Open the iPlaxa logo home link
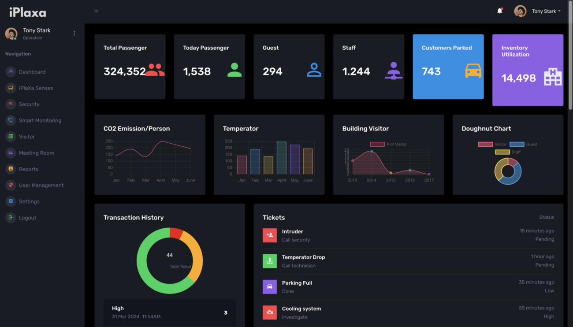Viewport: 573px width, 327px height. [x=28, y=12]
